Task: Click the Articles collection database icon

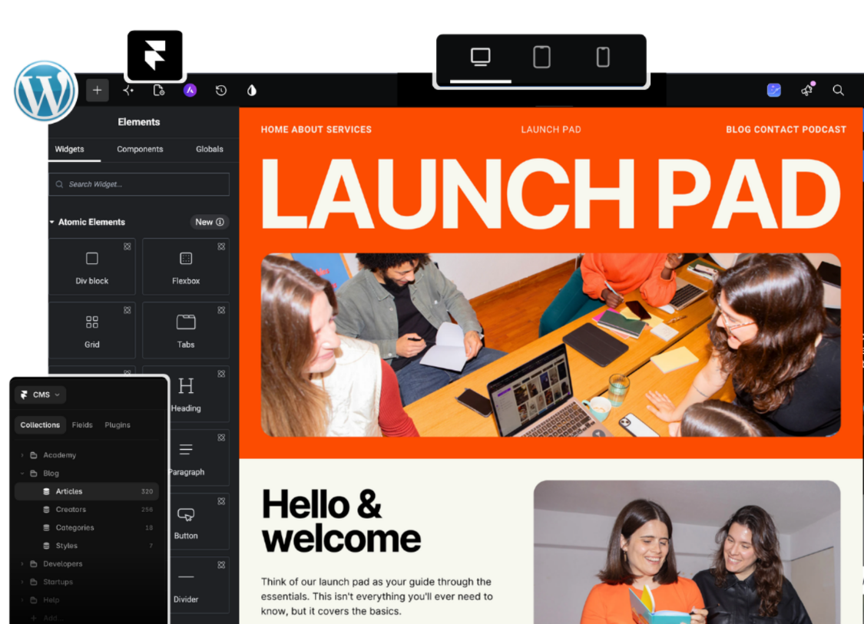Action: 46,491
